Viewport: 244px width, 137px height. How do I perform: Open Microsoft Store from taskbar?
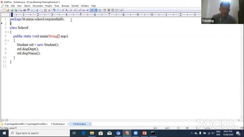click(x=101, y=133)
